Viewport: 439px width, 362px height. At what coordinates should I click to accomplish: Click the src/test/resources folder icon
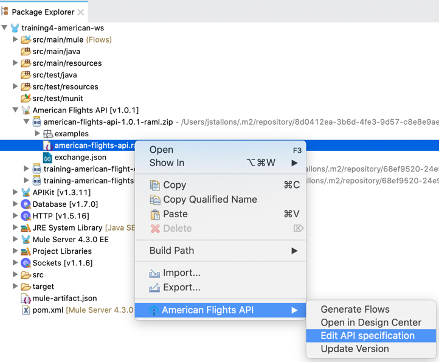click(x=26, y=86)
